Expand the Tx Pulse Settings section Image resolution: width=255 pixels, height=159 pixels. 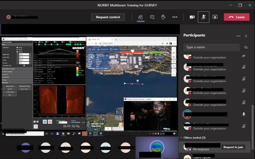(x=17, y=72)
